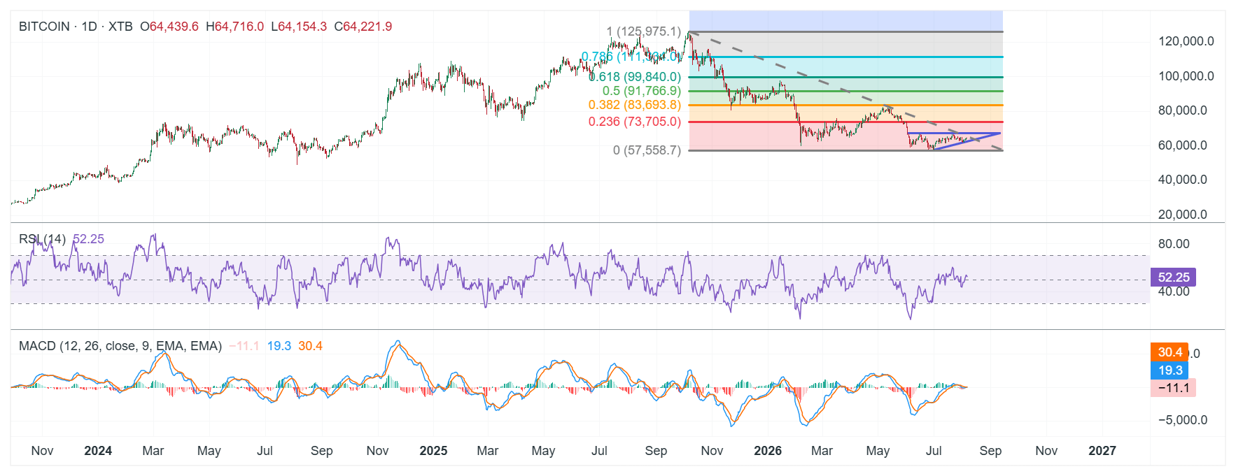Image resolution: width=1236 pixels, height=476 pixels.
Task: Select the high value H64,716.0
Action: click(x=234, y=27)
